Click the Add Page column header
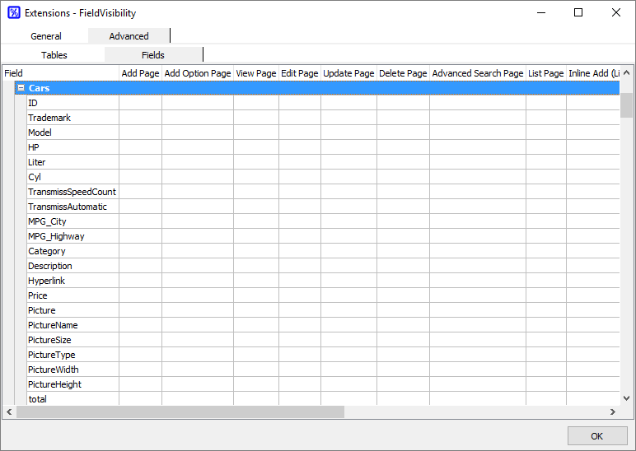Image resolution: width=636 pixels, height=451 pixels. point(140,73)
